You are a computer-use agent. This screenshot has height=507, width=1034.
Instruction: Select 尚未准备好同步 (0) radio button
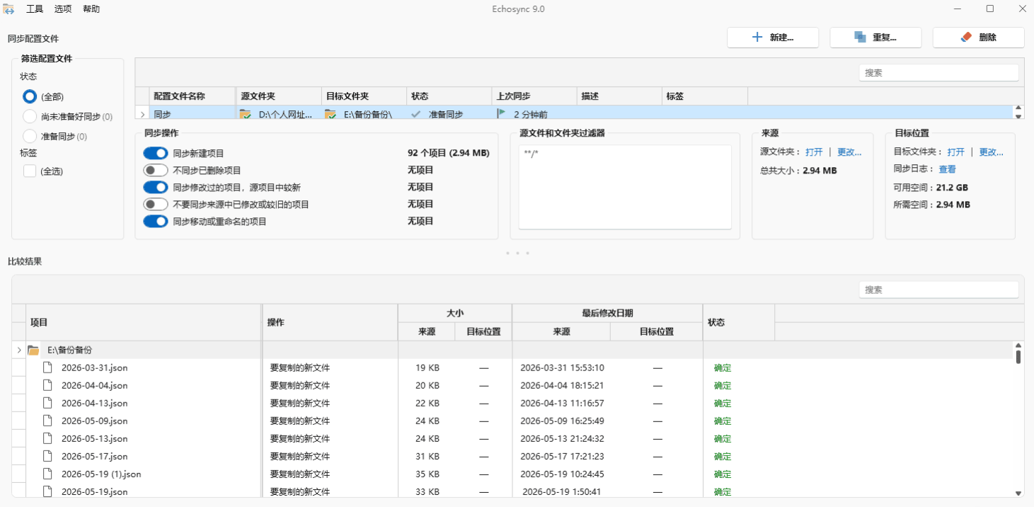point(30,116)
